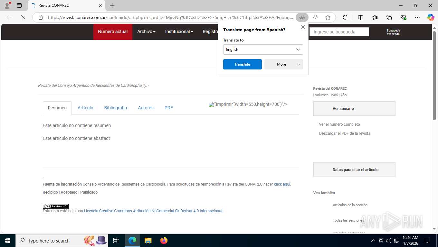Image resolution: width=438 pixels, height=247 pixels.
Task: Open a new tab with plus icon
Action: pyautogui.click(x=112, y=5)
